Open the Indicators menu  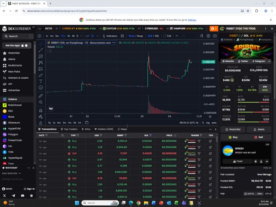point(110,36)
